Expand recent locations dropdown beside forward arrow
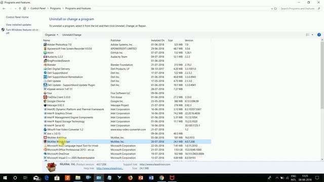 (x=15, y=9)
